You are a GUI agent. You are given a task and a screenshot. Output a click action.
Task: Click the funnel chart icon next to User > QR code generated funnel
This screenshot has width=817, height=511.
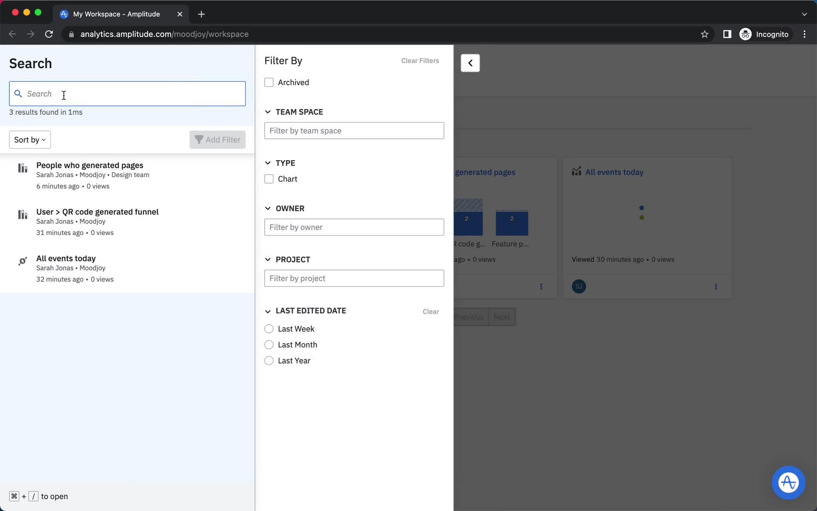point(23,214)
